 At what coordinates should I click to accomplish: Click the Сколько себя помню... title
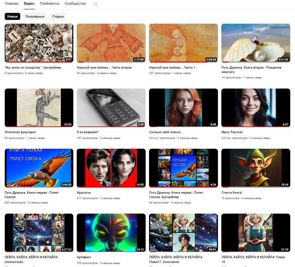166,132
